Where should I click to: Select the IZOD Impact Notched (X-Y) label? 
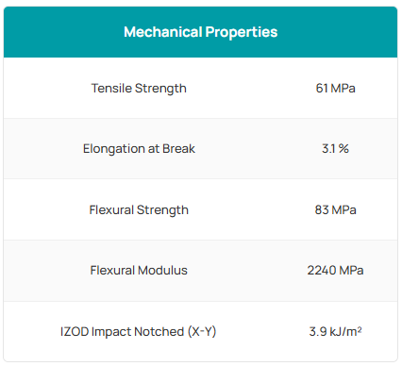139,332
